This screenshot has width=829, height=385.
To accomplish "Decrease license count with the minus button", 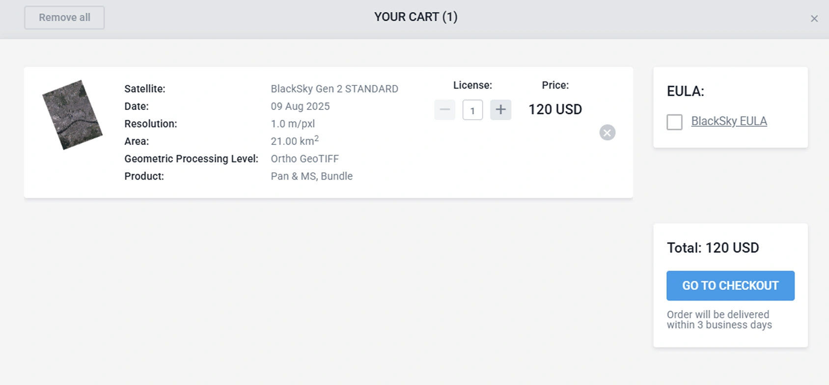I will (444, 110).
